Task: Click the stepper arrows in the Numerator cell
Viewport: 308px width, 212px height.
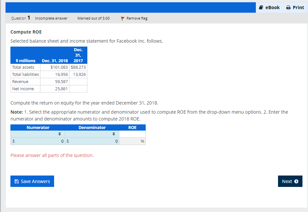Action: [59, 134]
